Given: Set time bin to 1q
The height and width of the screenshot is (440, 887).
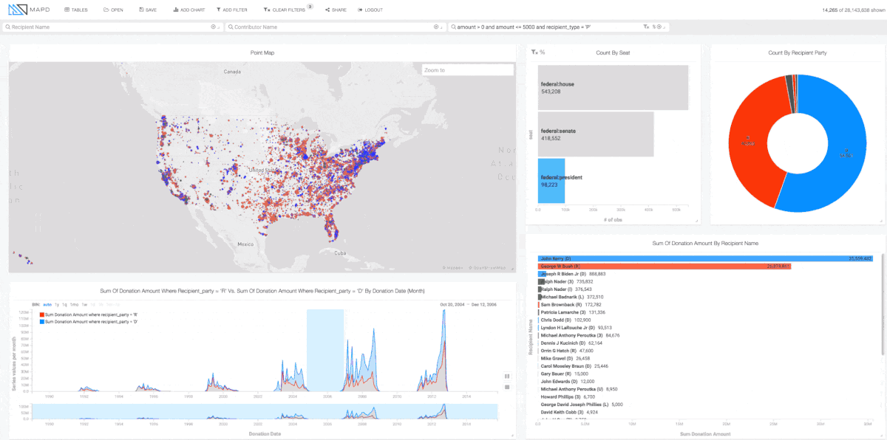Looking at the screenshot, I should point(65,304).
